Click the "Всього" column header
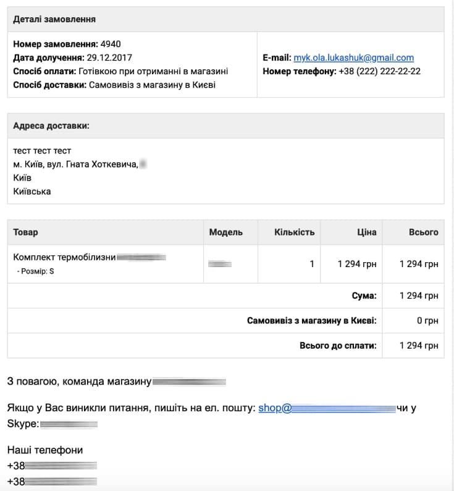 [423, 232]
